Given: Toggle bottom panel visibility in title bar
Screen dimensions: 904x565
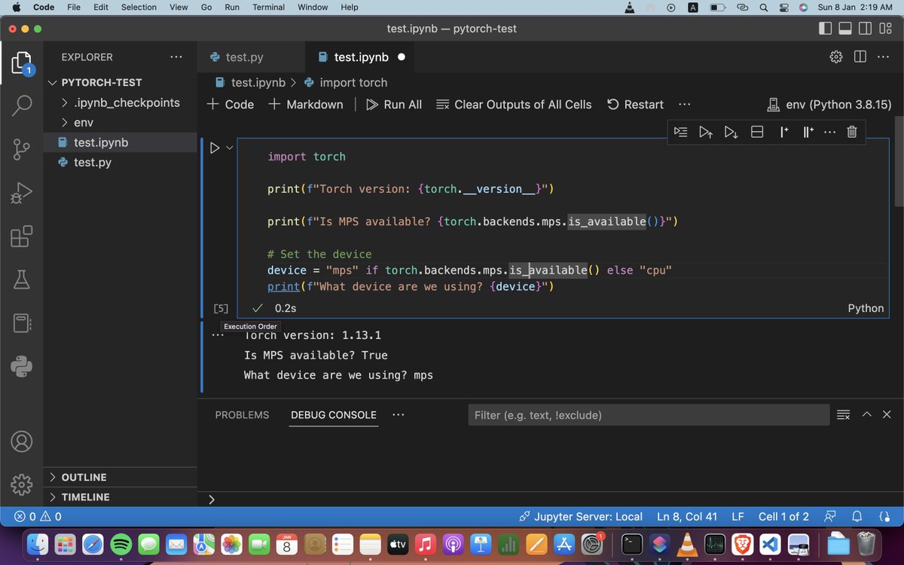Looking at the screenshot, I should [x=845, y=29].
